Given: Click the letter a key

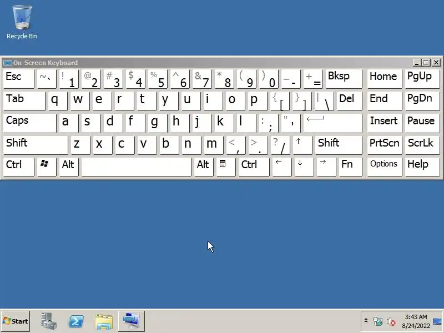Looking at the screenshot, I should 69,123.
